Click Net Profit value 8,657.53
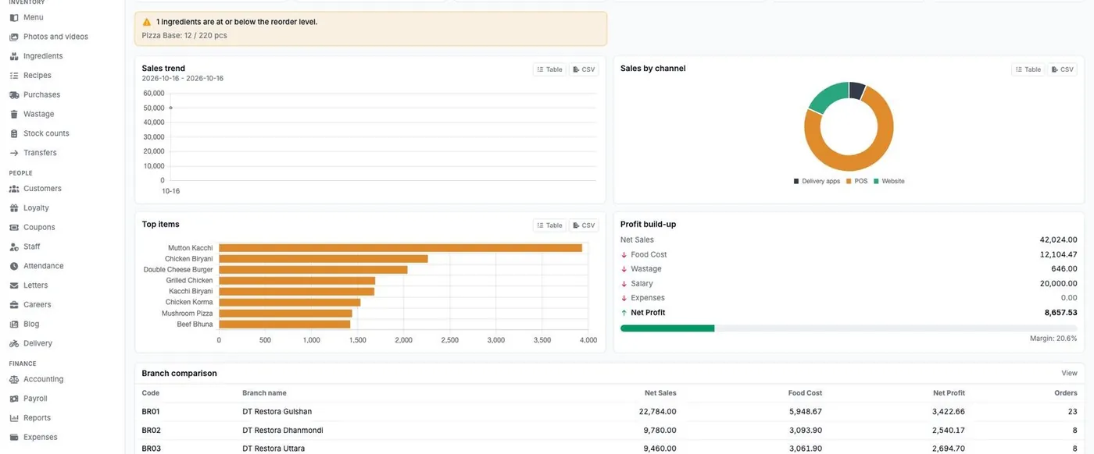 1060,313
